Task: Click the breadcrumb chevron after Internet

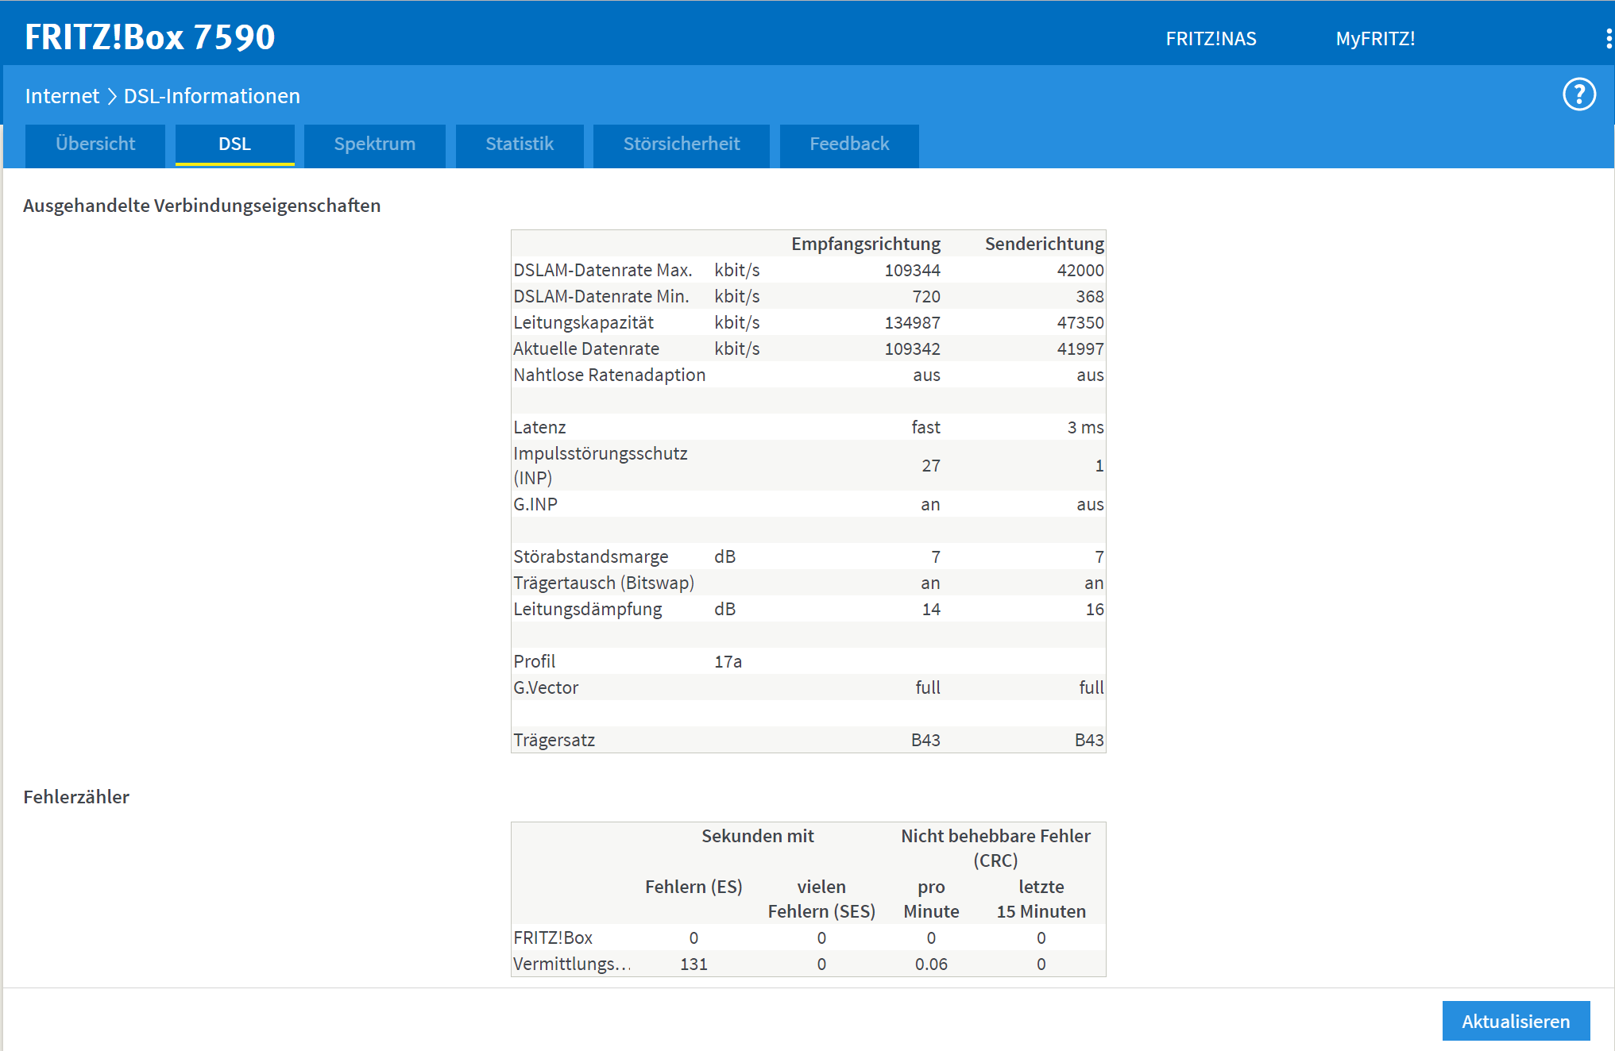Action: tap(112, 96)
